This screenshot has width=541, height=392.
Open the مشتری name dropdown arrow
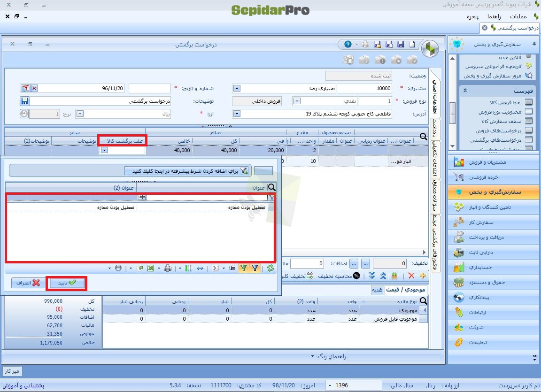click(x=236, y=89)
